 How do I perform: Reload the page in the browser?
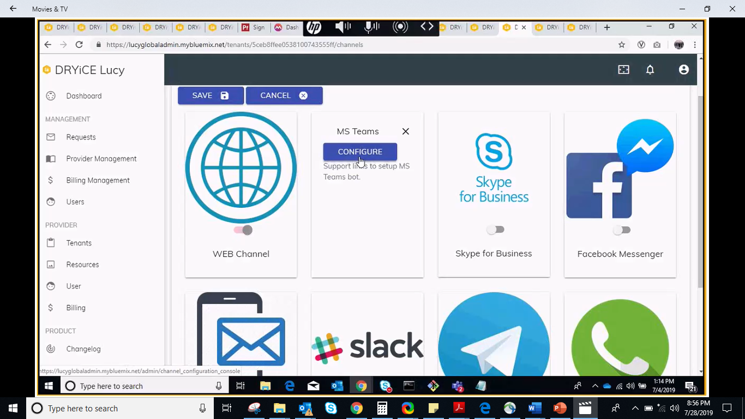(x=79, y=45)
